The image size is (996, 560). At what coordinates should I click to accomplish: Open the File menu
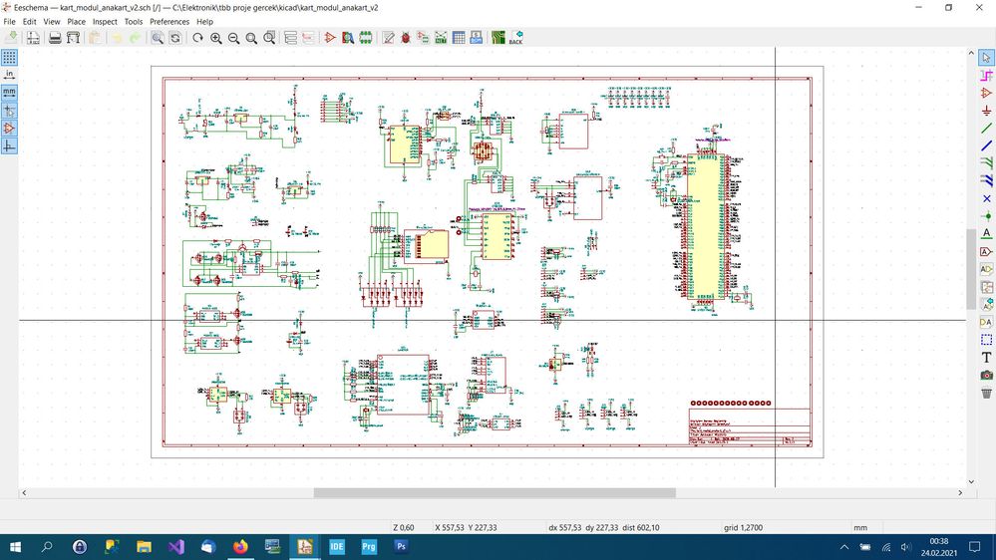10,22
